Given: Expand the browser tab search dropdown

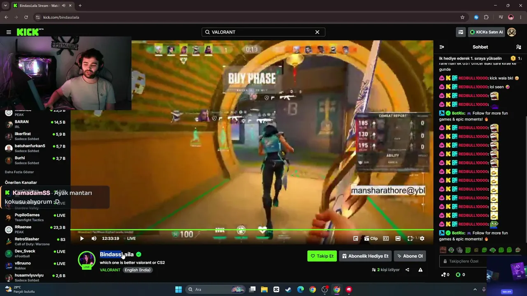Looking at the screenshot, I should point(5,6).
